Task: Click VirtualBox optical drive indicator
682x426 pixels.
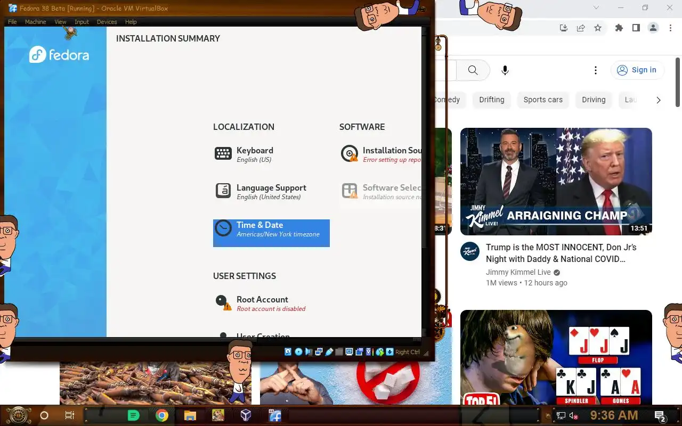Action: 298,351
